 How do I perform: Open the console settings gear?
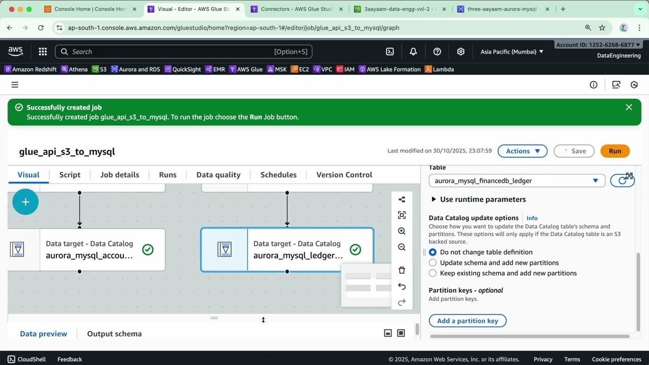click(461, 51)
